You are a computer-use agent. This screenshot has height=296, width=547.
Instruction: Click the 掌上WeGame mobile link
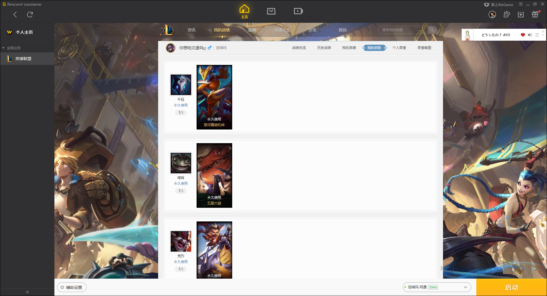pos(499,5)
